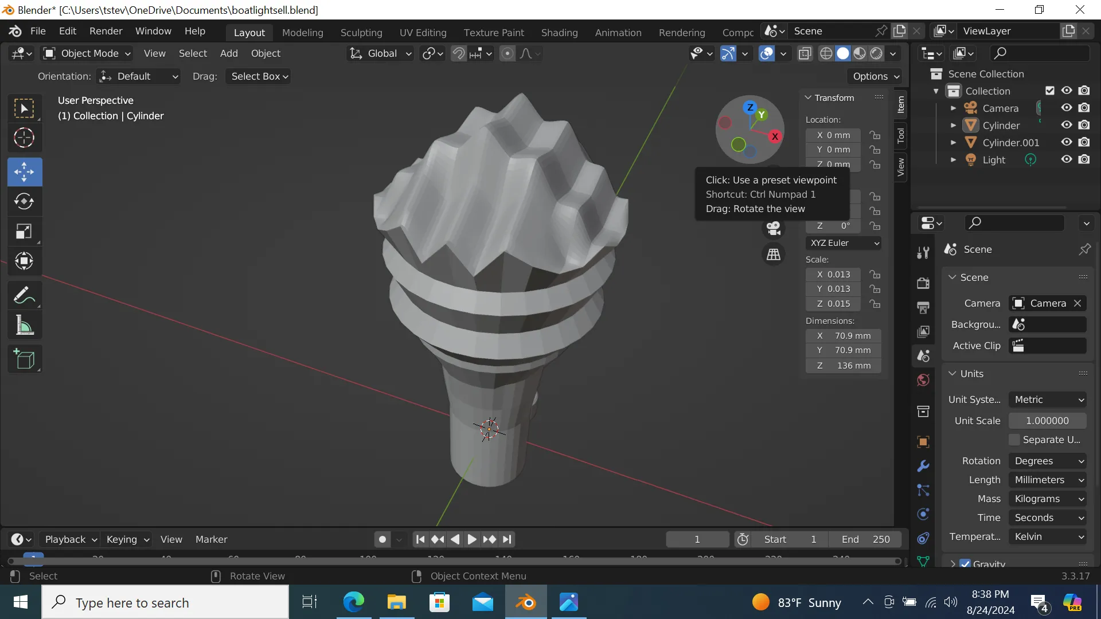Switch to the Shading workspace tab
The width and height of the screenshot is (1101, 619).
click(x=560, y=33)
